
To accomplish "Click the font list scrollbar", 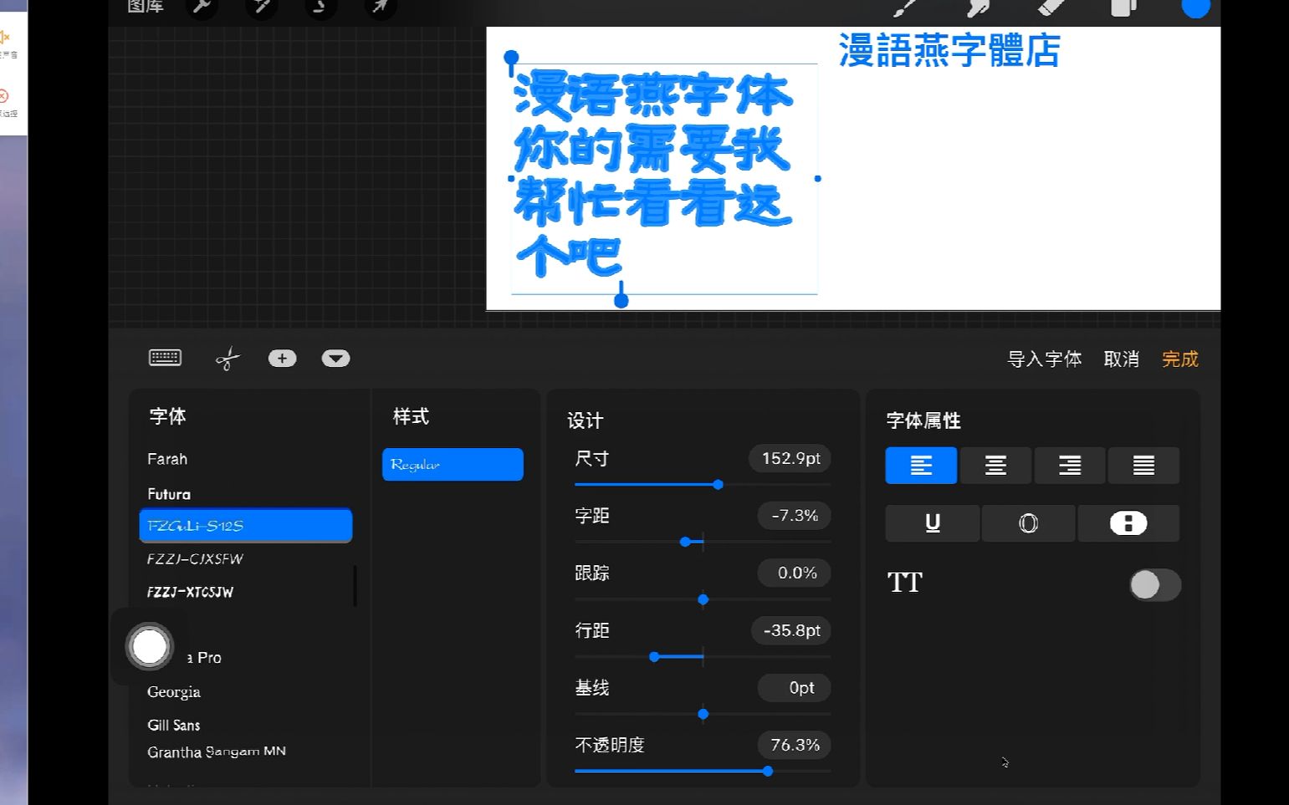I will tap(355, 585).
